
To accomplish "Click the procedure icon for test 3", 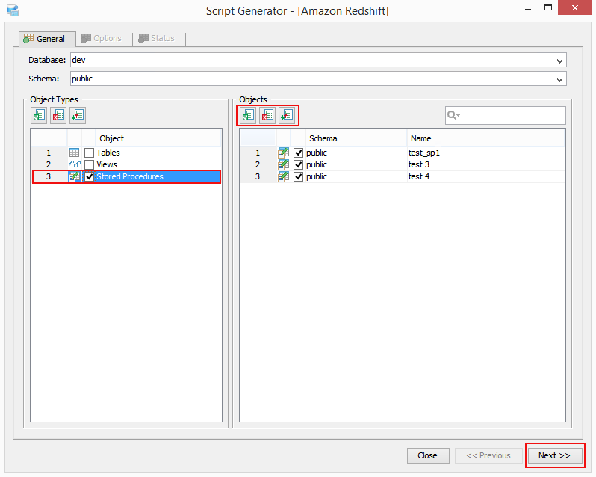I will tap(284, 164).
